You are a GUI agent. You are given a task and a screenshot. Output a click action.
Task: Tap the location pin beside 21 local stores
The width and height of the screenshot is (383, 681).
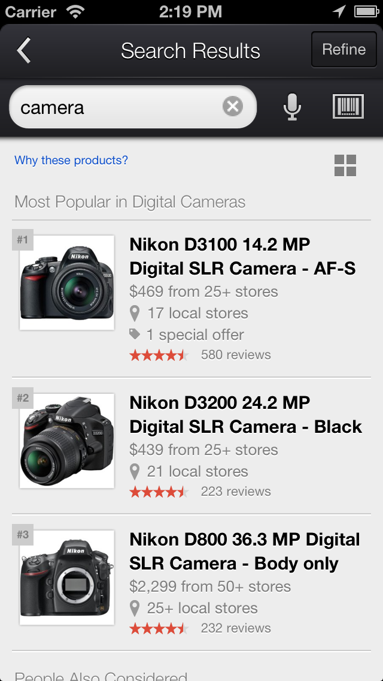[x=135, y=471]
